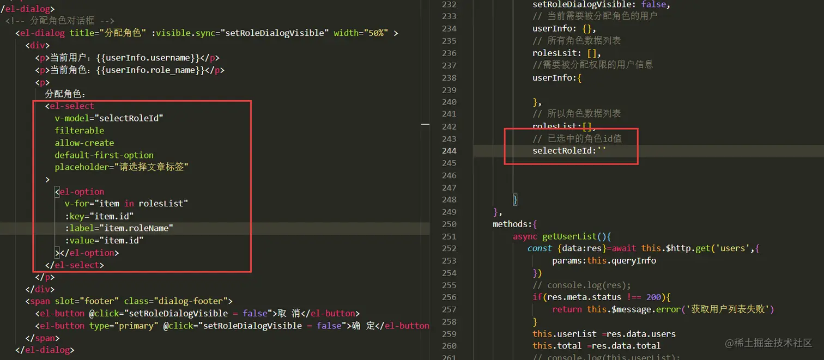Click the opening '<el-option' tag
824x360 pixels.
point(80,192)
